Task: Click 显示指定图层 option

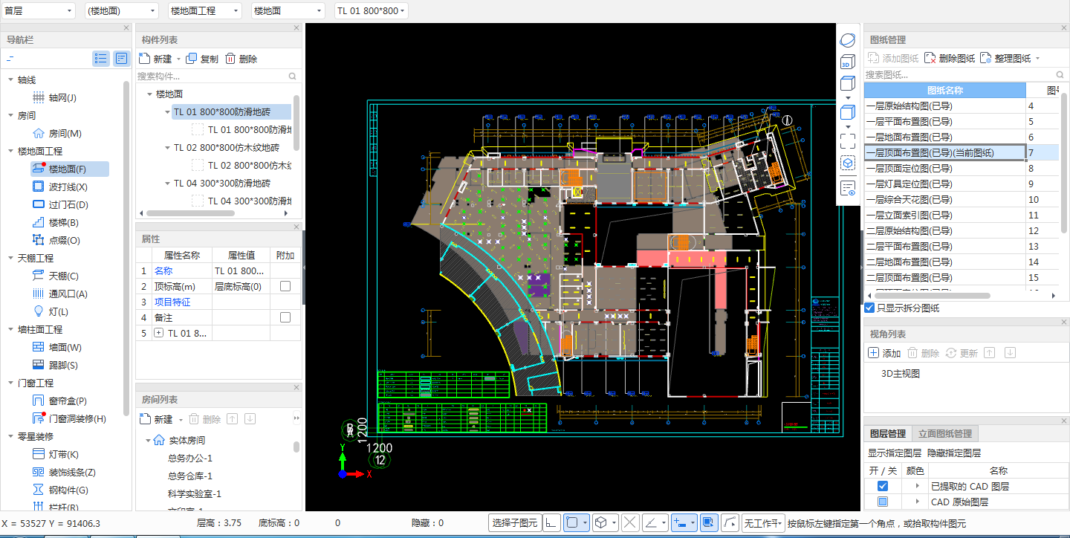Action: [x=895, y=453]
